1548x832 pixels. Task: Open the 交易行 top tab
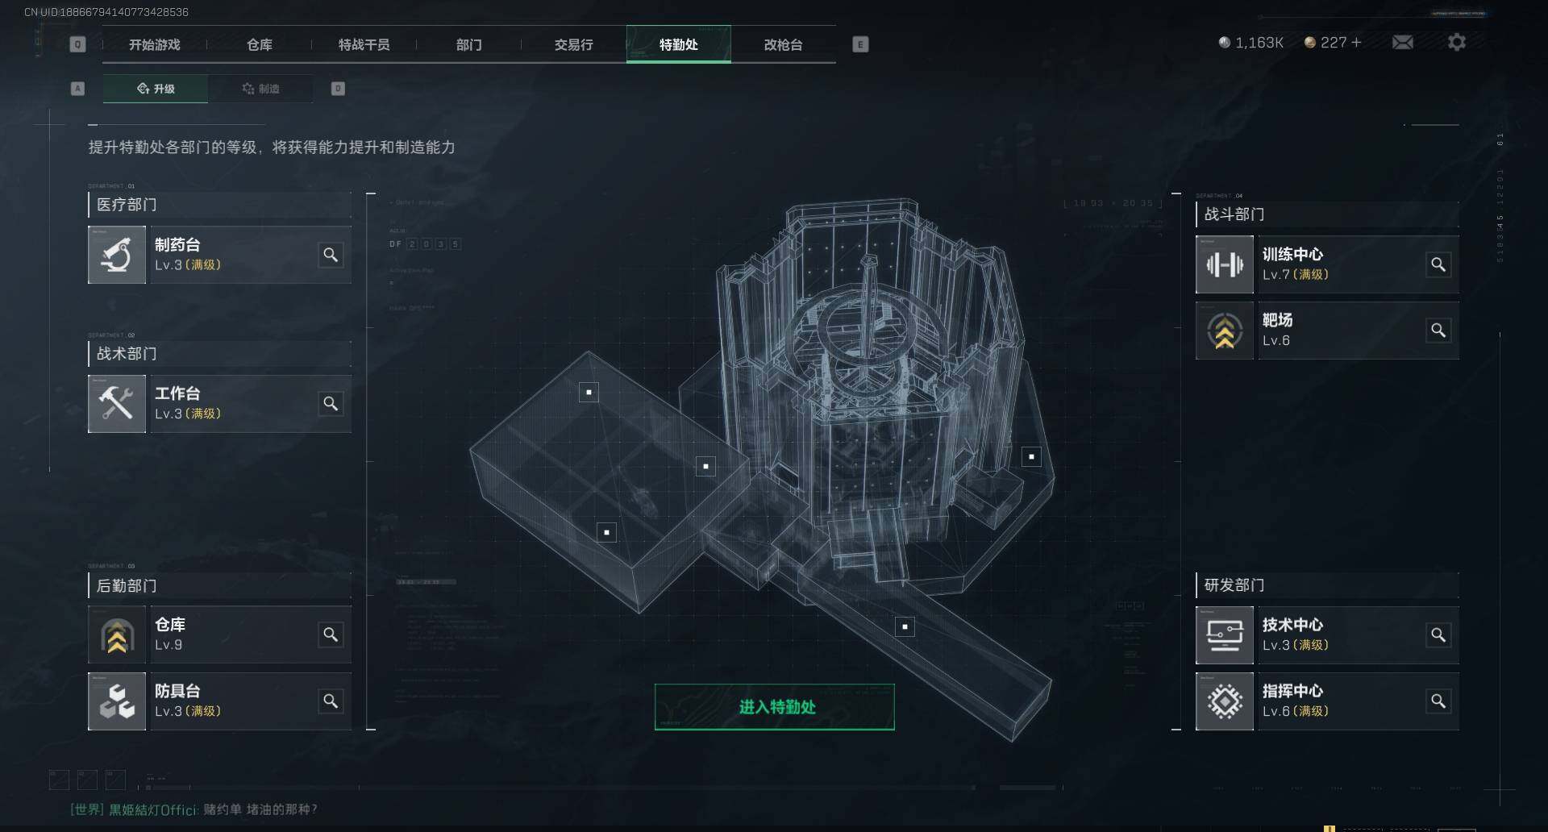(x=573, y=44)
